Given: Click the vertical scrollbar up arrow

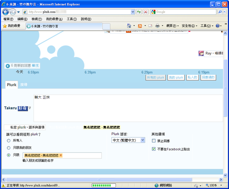Looking at the screenshot, I should (225, 33).
